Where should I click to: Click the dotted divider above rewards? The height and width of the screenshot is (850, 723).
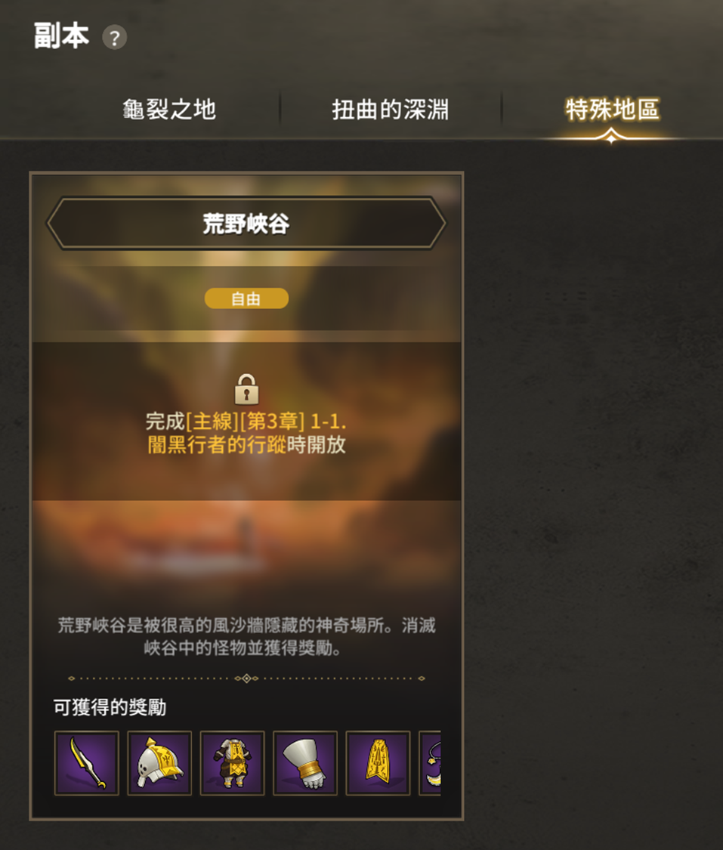(246, 678)
